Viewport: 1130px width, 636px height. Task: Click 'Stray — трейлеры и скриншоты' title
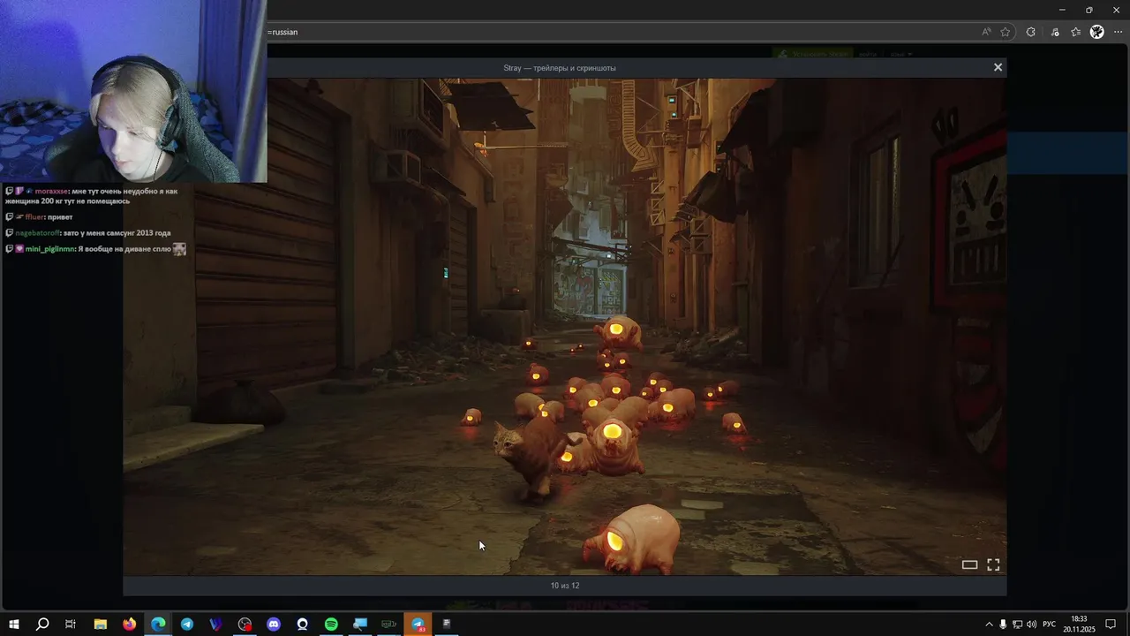point(560,68)
